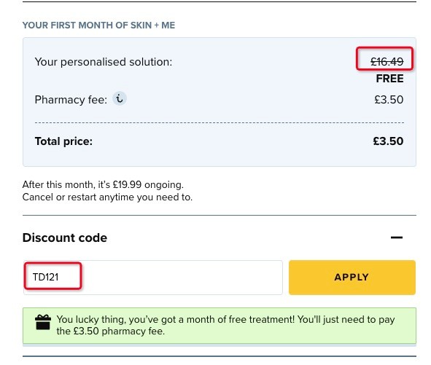Click the TD121 code text in the field
This screenshot has height=365, width=431.
pos(46,277)
